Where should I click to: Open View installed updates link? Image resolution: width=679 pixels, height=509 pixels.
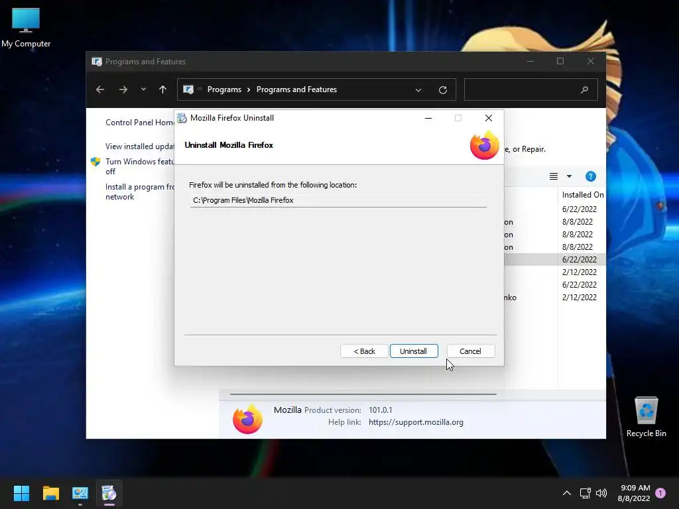click(x=140, y=146)
